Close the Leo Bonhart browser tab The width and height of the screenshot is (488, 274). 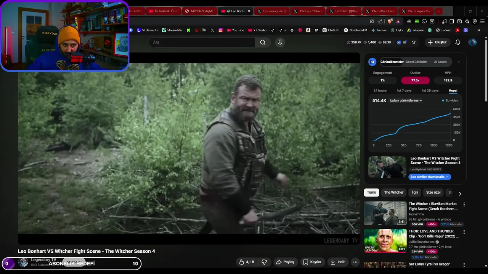[x=249, y=11]
